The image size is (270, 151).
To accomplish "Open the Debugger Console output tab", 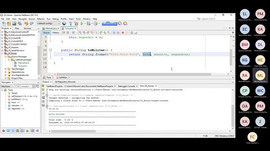I will pos(126,86).
